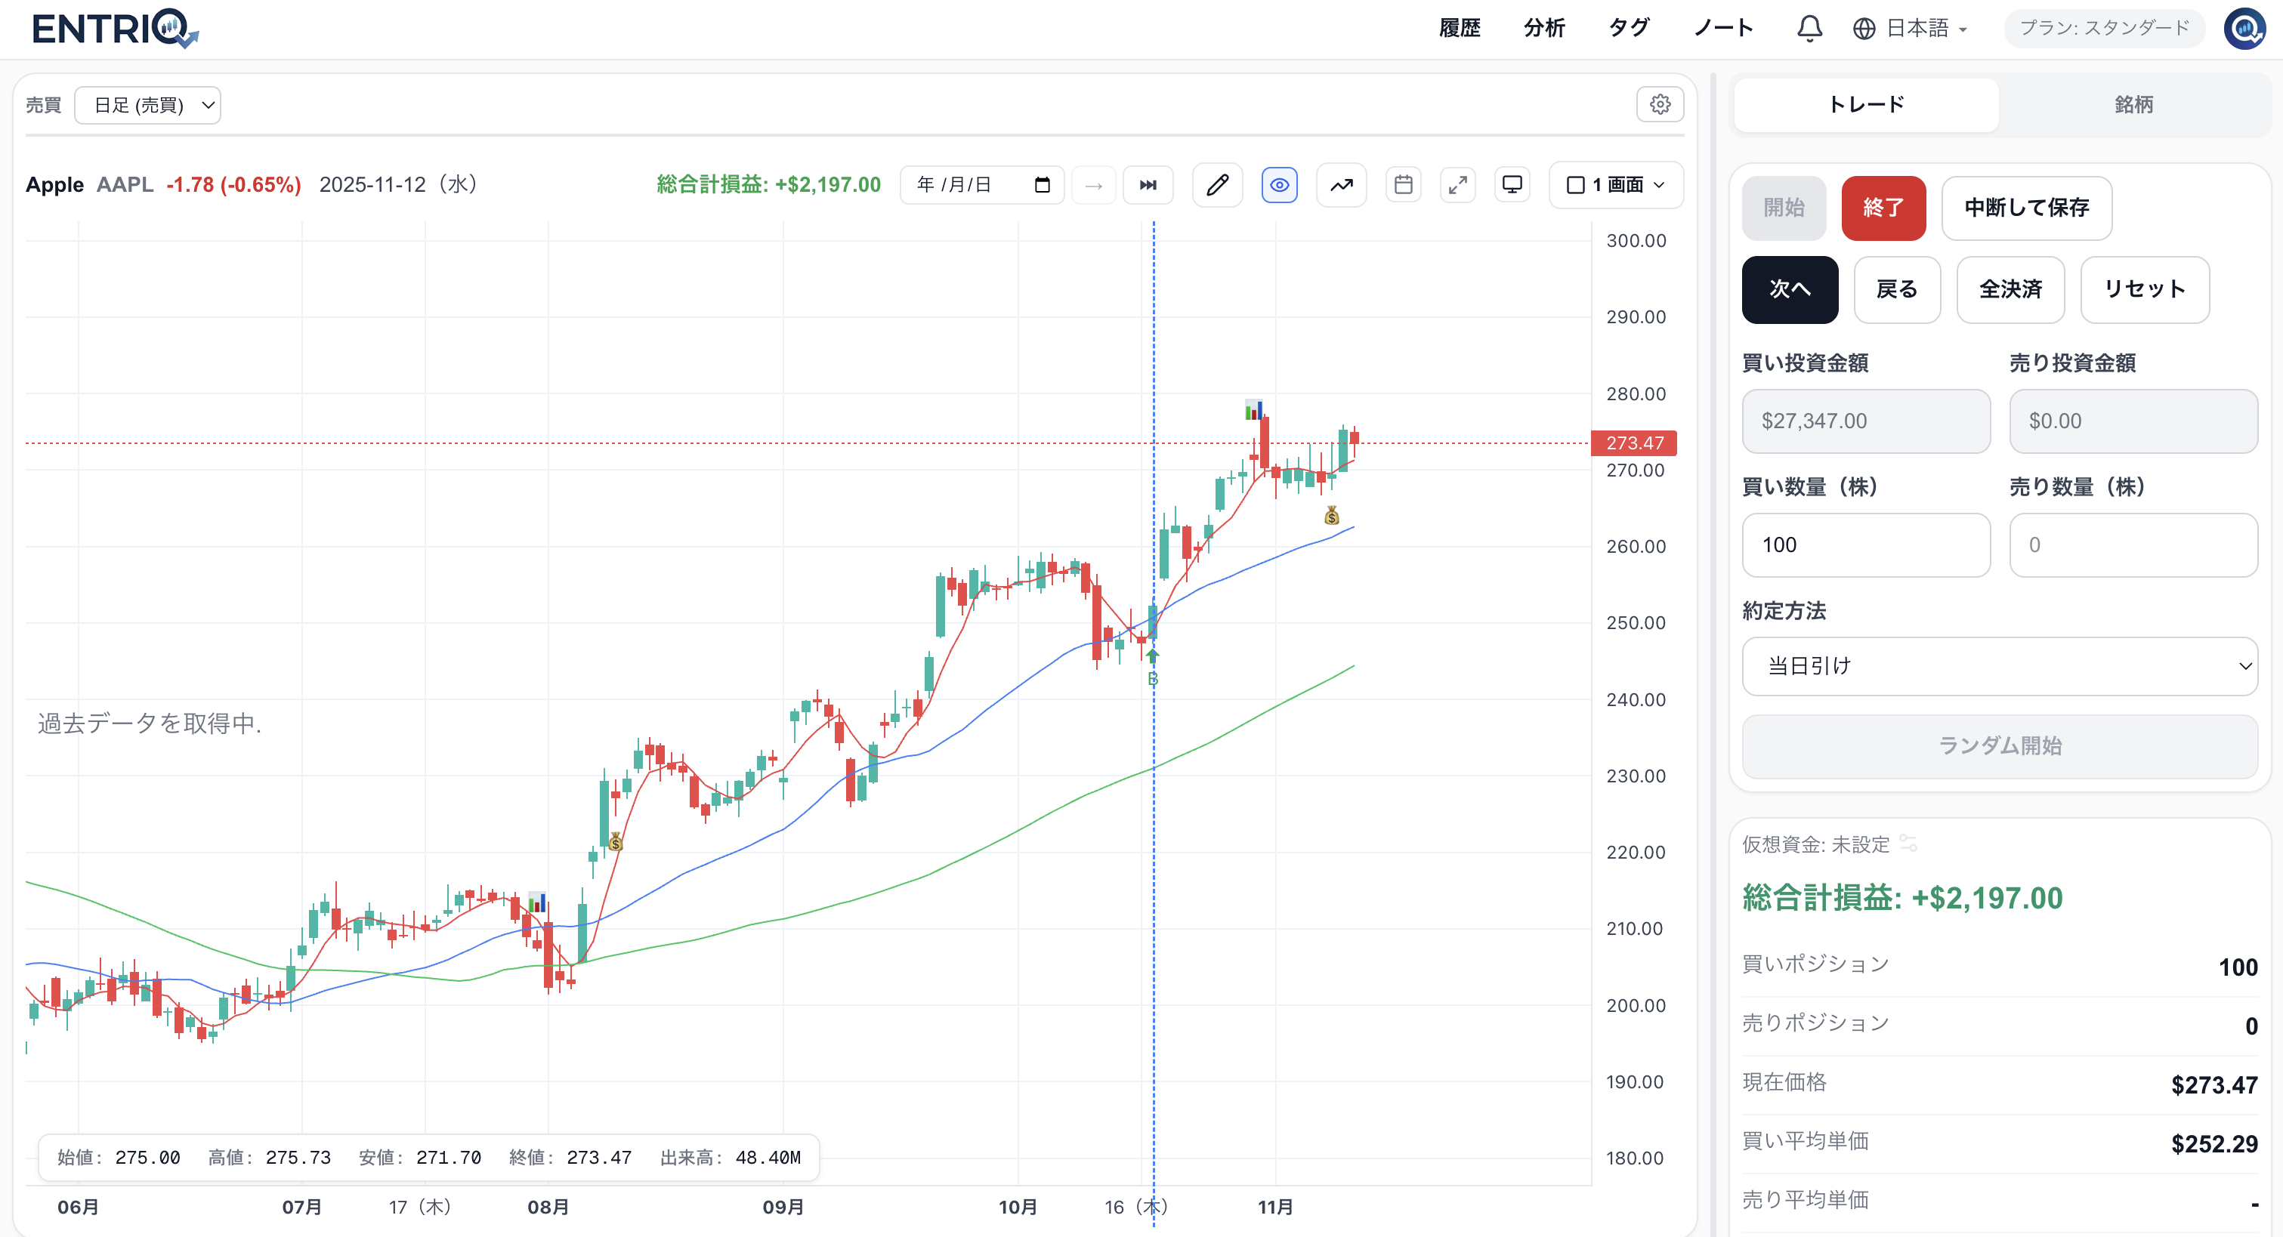The height and width of the screenshot is (1237, 2283).
Task: Skip to the end with the fast-forward icon
Action: coord(1148,184)
